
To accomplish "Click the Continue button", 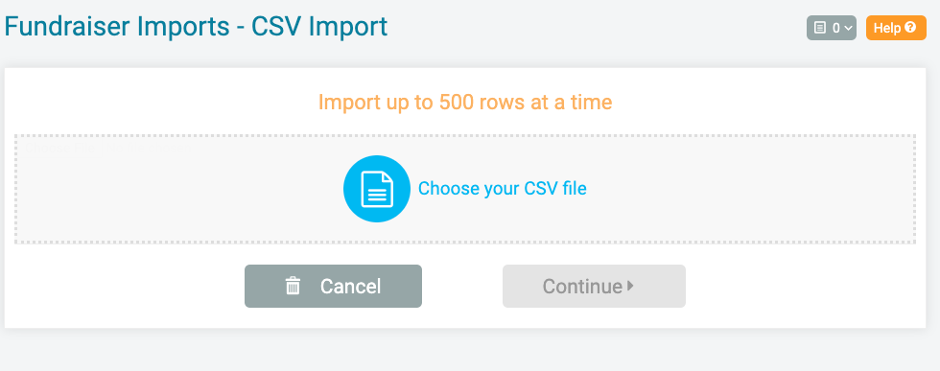I will [x=594, y=286].
